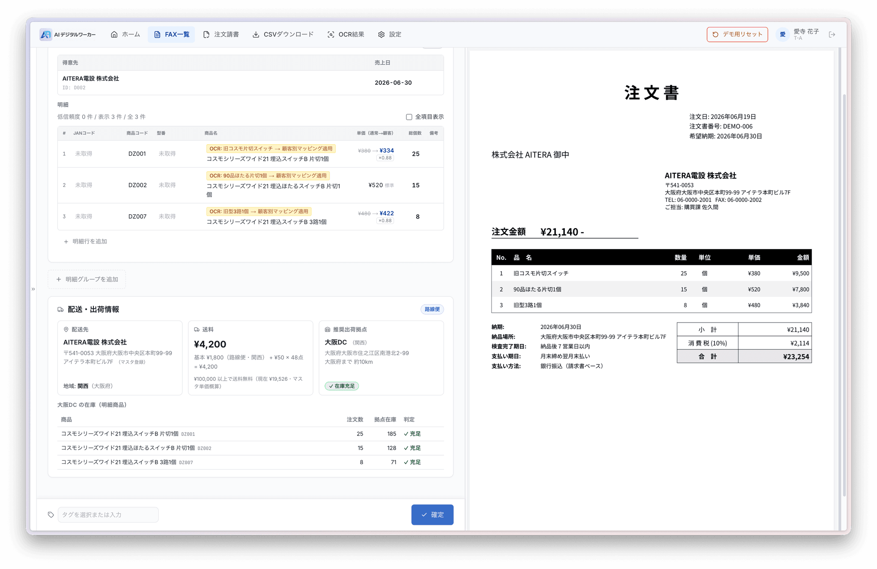Click the 設定 gear icon
This screenshot has height=569, width=877.
[x=381, y=35]
